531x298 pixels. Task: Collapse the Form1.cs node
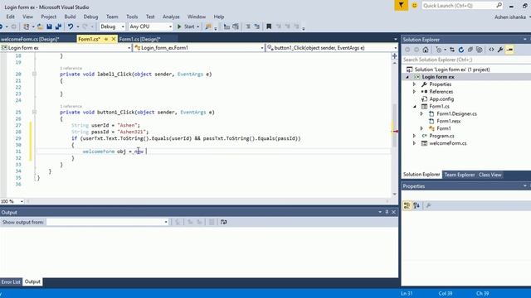click(415, 107)
